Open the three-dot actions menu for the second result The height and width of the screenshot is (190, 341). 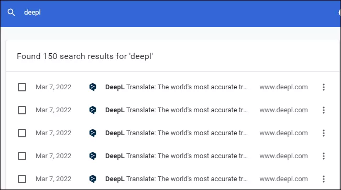[x=324, y=110]
